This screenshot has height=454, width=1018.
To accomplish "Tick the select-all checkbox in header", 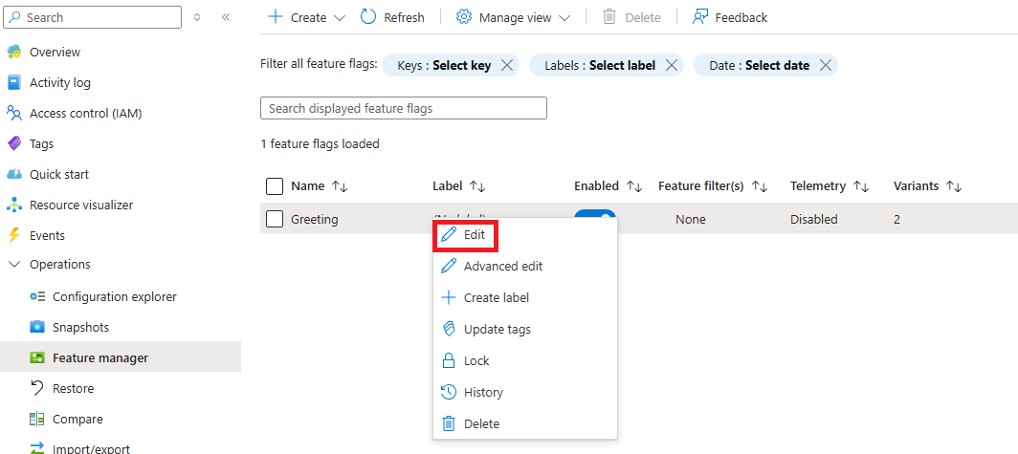I will coord(275,185).
